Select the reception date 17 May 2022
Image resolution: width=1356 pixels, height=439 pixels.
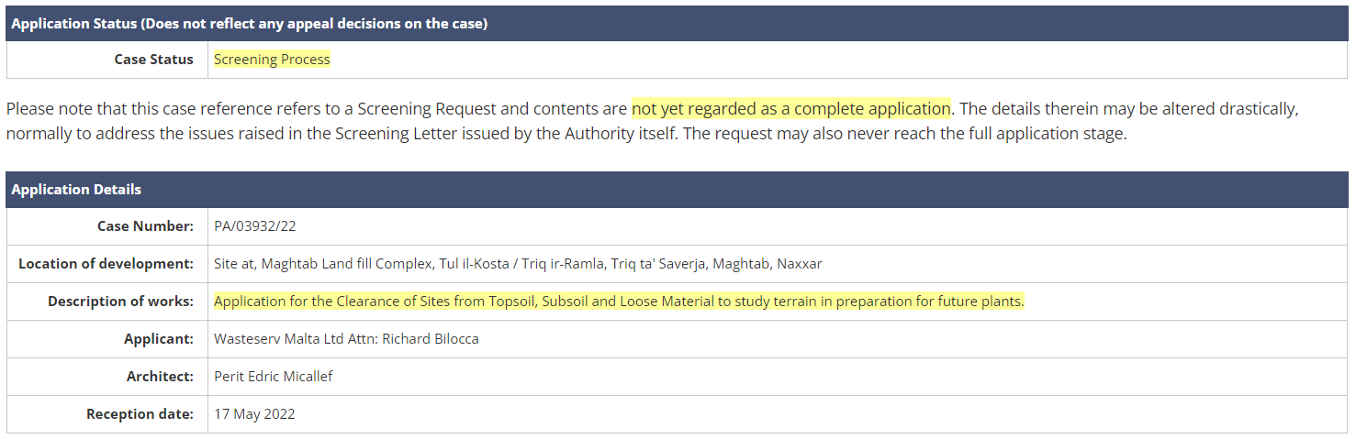[x=254, y=414]
